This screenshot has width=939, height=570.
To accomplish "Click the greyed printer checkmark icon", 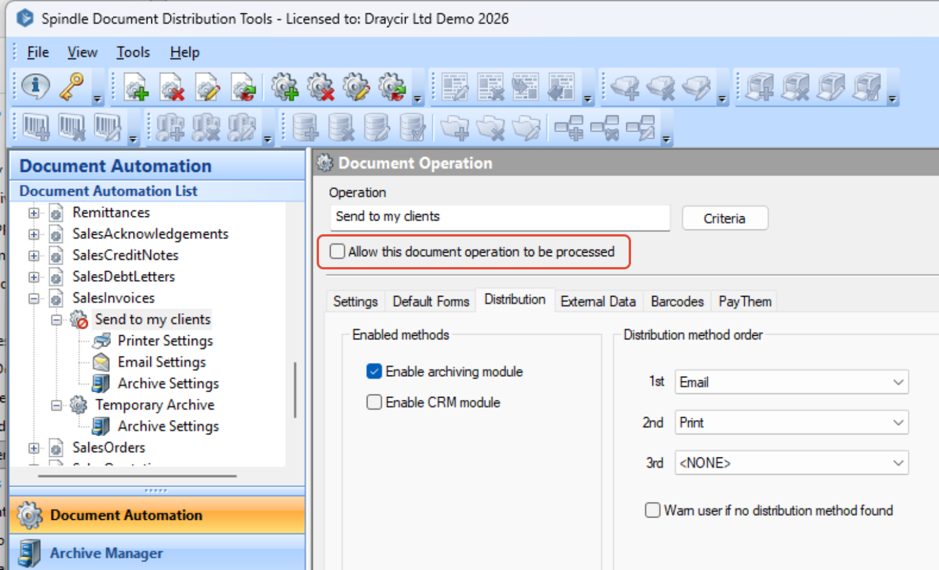I will (867, 87).
